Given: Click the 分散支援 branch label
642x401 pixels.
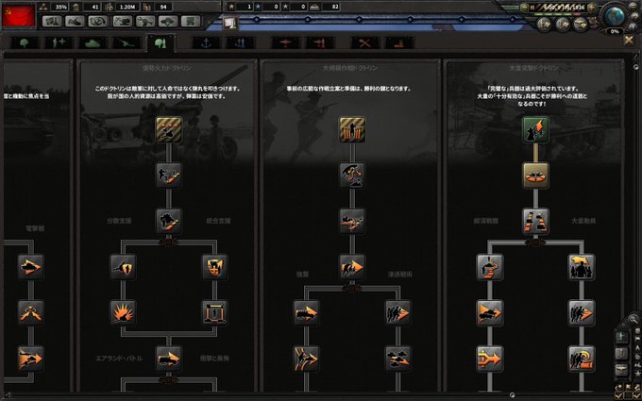Looking at the screenshot, I should (119, 221).
